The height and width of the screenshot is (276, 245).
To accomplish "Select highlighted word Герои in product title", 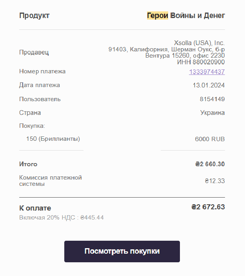I will [x=158, y=16].
